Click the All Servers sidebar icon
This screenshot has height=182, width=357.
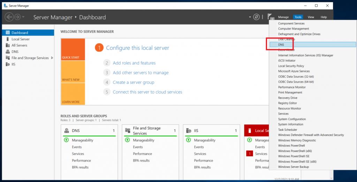[8, 45]
